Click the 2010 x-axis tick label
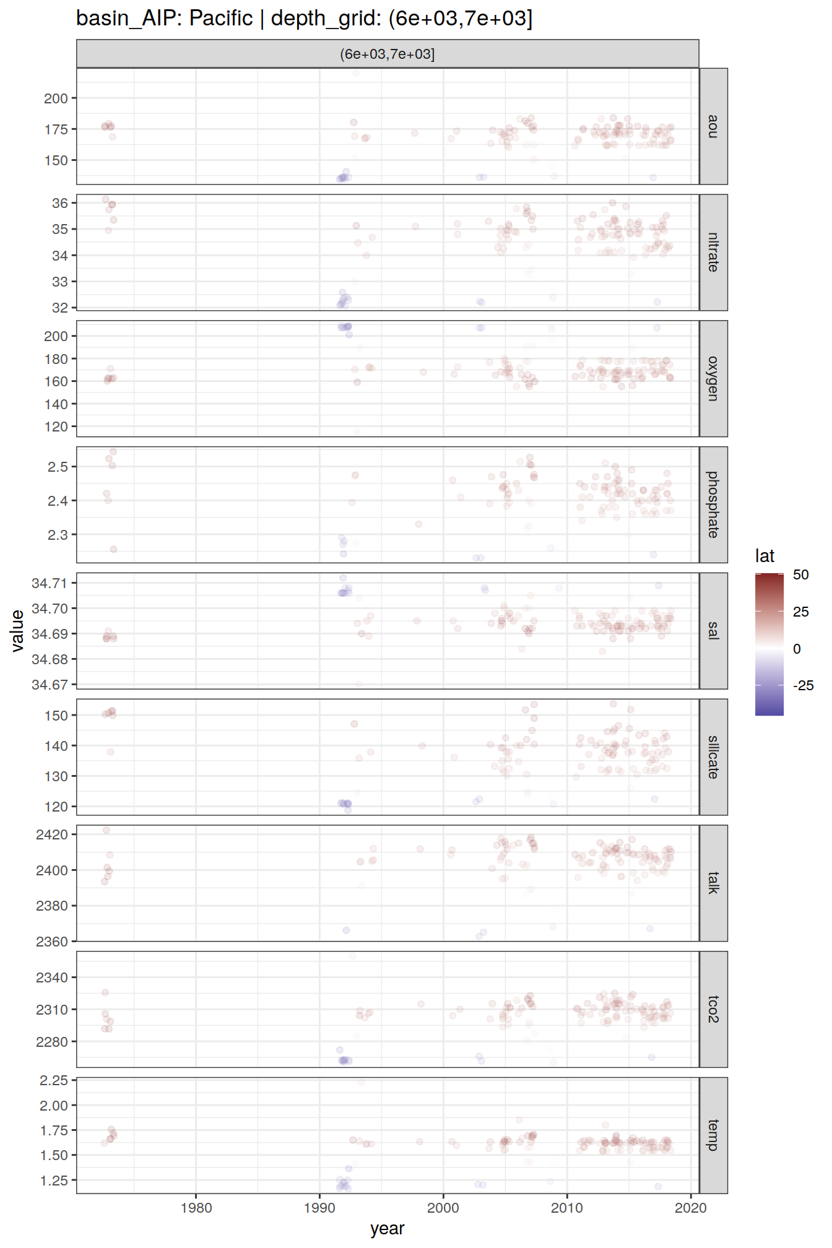Viewport: 832px width, 1248px height. coord(567,1208)
